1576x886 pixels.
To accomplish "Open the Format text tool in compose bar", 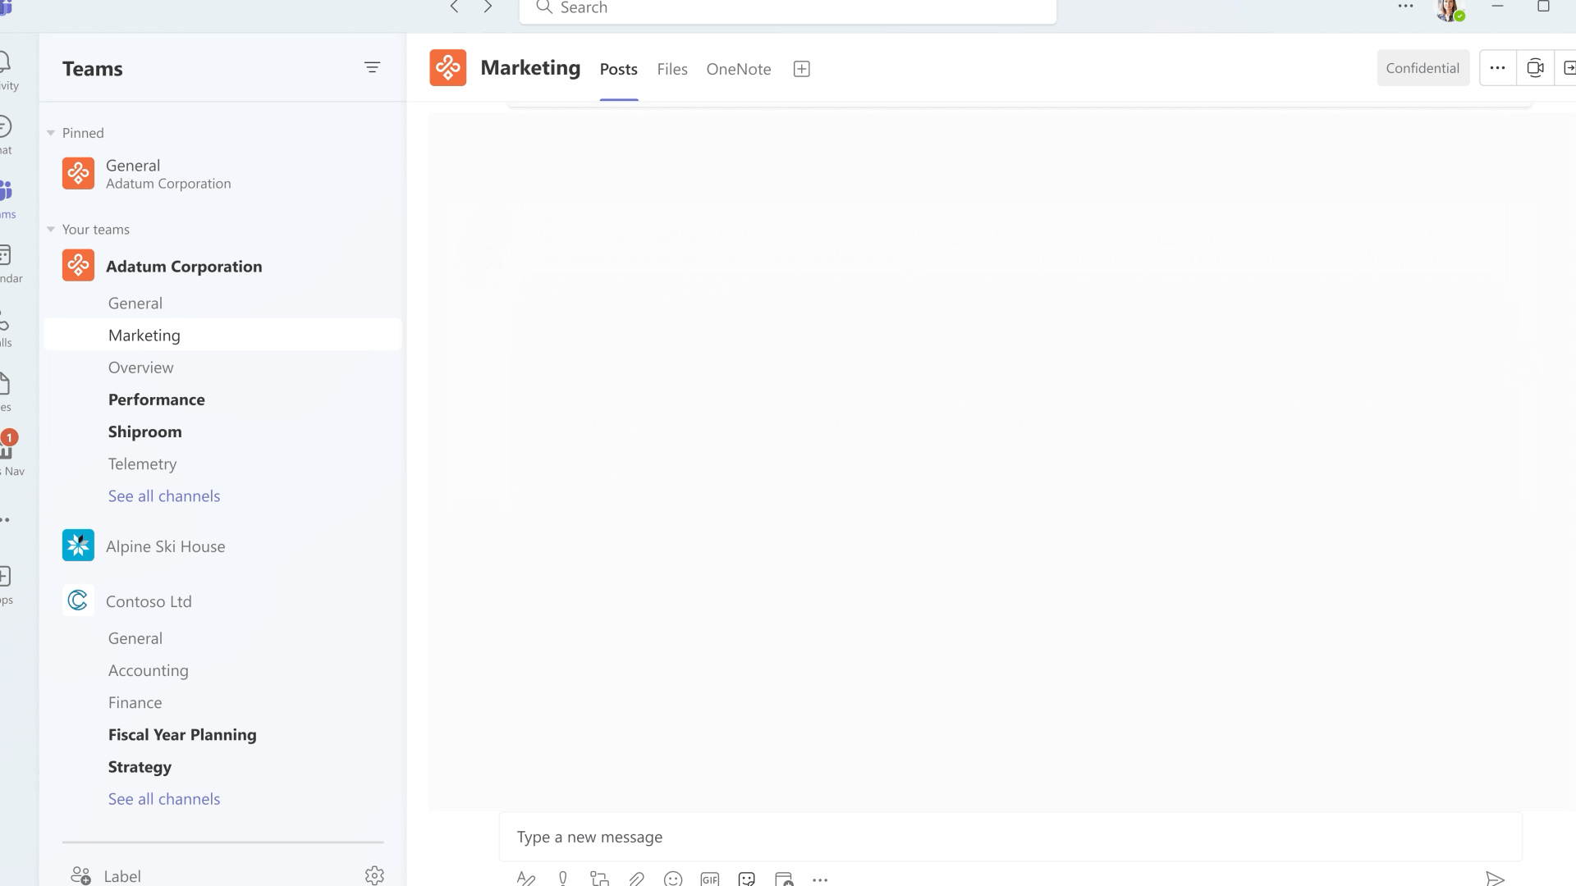I will point(526,879).
